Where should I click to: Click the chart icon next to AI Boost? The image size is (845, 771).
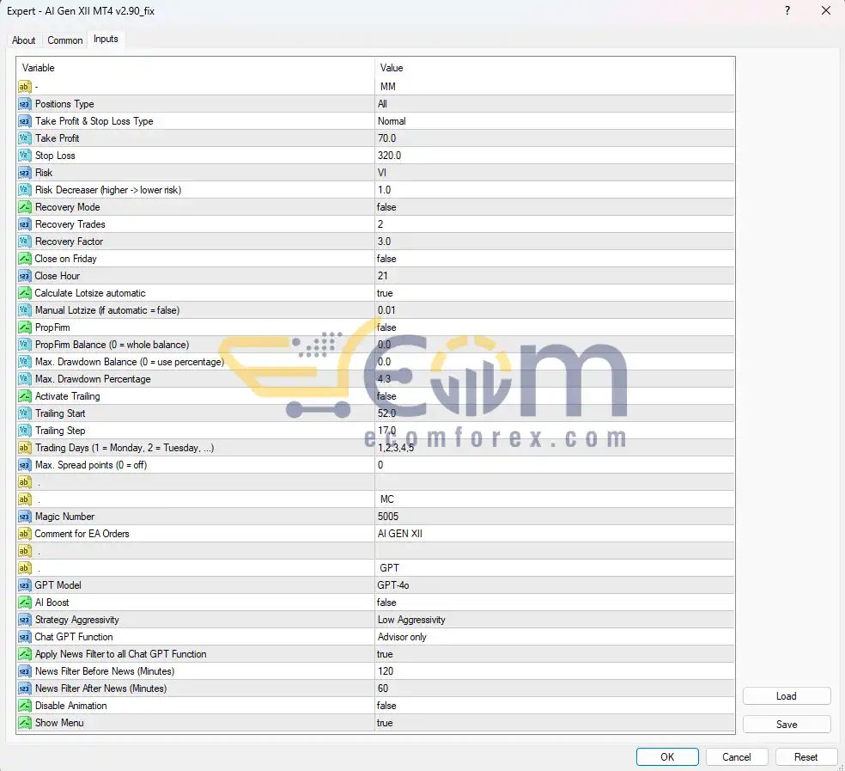[x=23, y=603]
